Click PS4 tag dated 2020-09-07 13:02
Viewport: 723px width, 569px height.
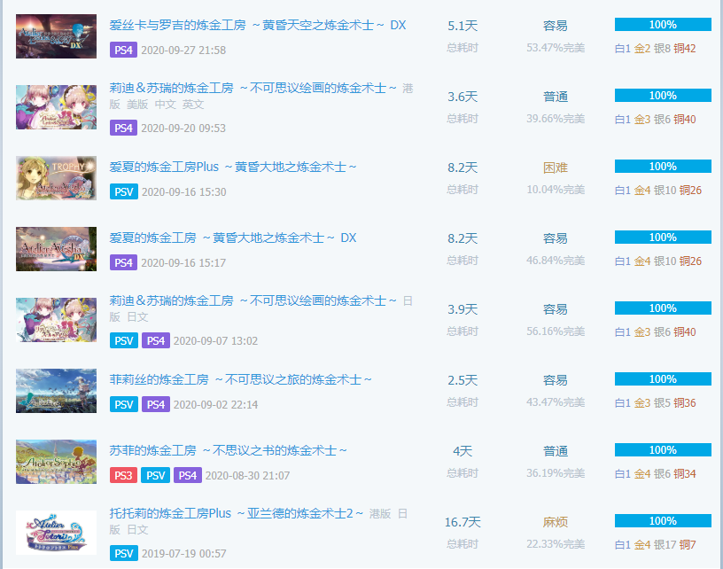[x=155, y=340]
